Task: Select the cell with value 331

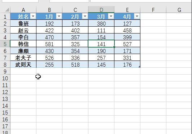Action: 127,58
